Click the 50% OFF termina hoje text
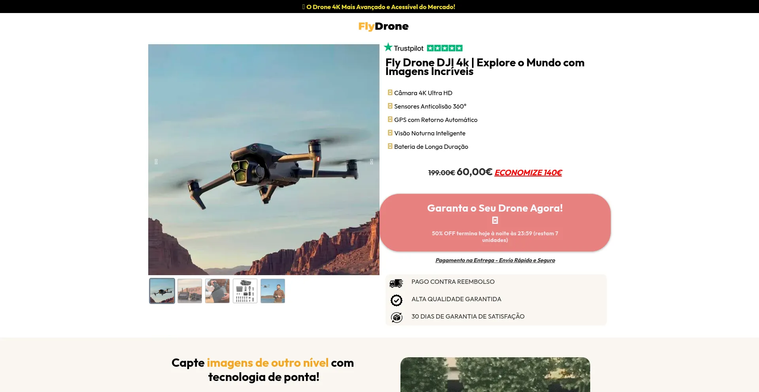 pyautogui.click(x=495, y=236)
